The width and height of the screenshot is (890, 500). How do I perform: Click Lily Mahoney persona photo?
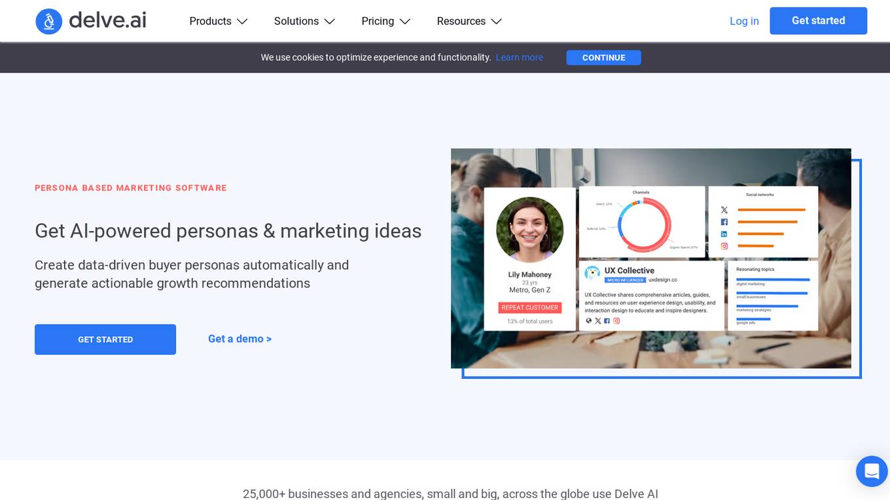(x=529, y=230)
